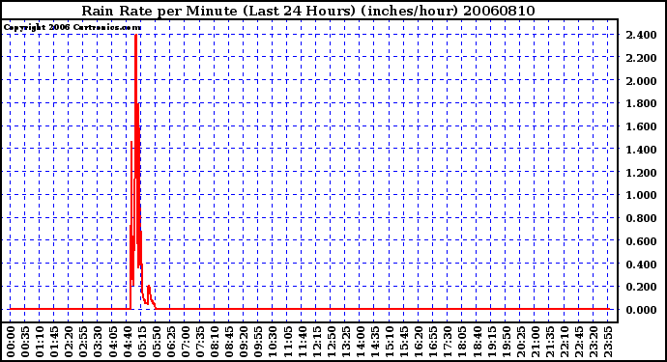Click the 21:35 time label
The image size is (667, 362).
tap(550, 342)
